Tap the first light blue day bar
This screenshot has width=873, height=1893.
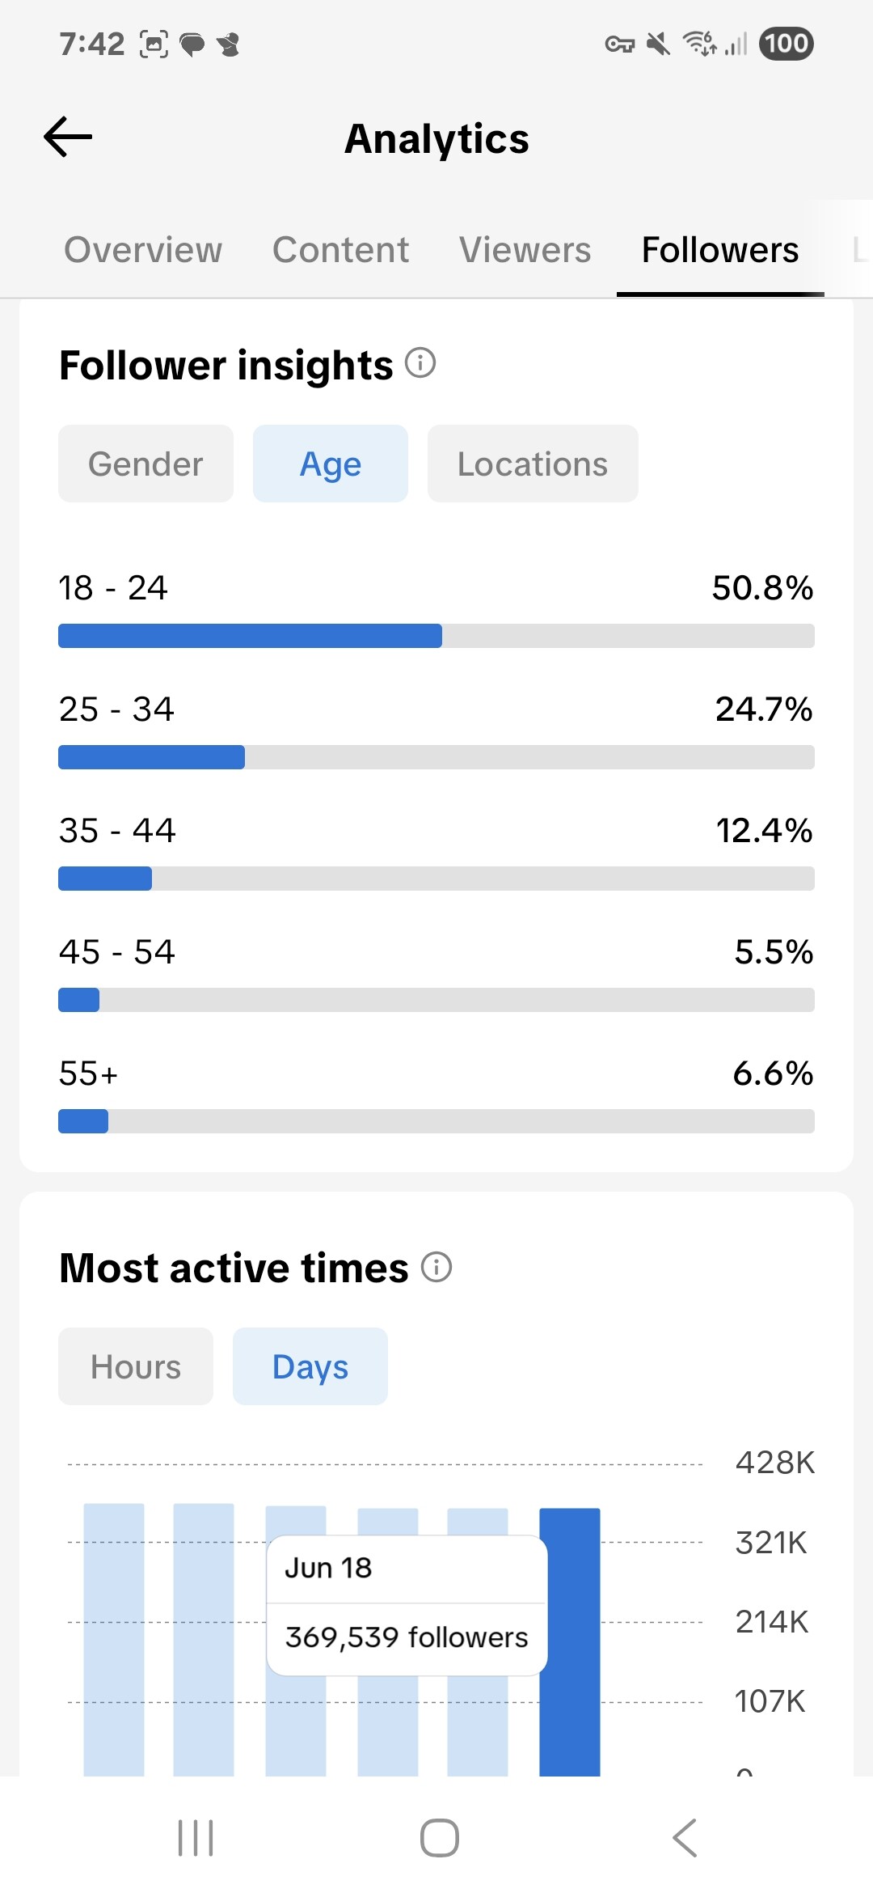coord(114,1639)
